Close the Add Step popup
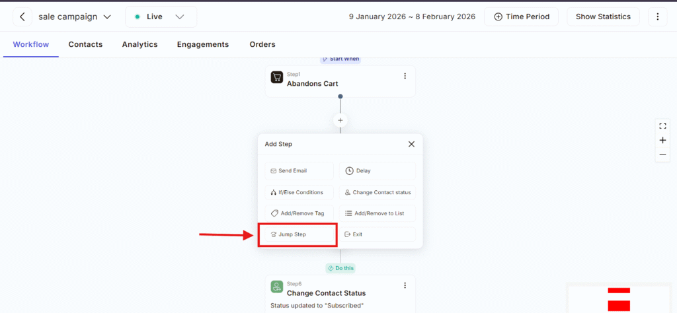The image size is (677, 313). coord(411,144)
